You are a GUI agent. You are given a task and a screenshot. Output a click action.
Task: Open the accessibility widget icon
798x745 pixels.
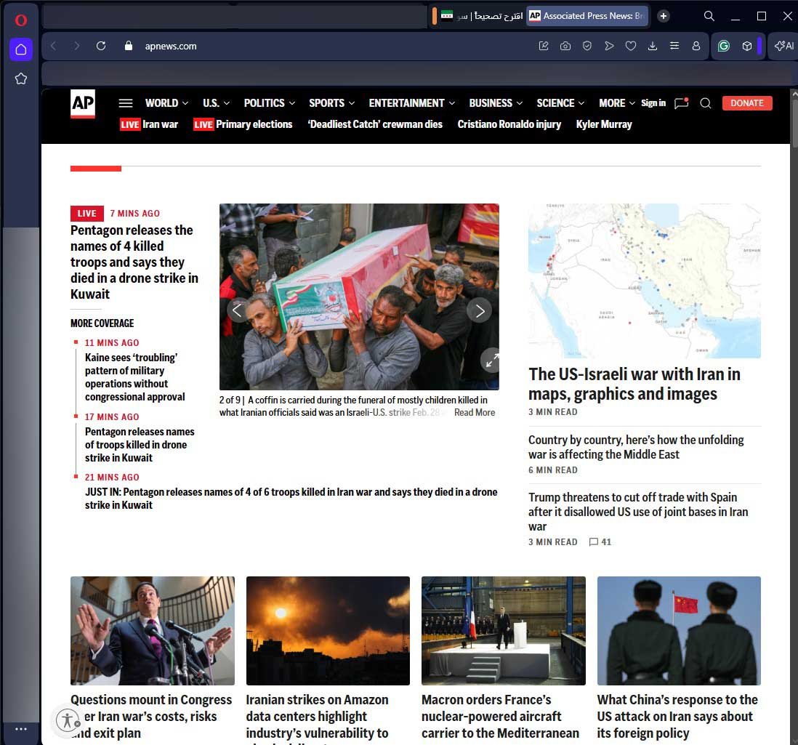tap(68, 720)
